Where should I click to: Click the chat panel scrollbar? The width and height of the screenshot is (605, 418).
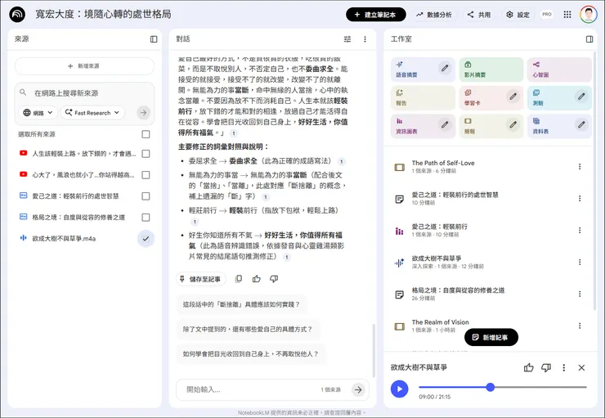click(x=373, y=350)
